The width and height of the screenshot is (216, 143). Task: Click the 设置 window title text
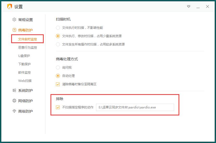coord(18,6)
